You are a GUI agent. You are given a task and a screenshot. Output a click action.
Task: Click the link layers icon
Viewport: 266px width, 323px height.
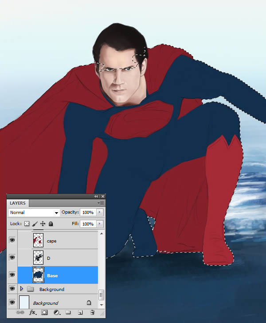click(20, 312)
